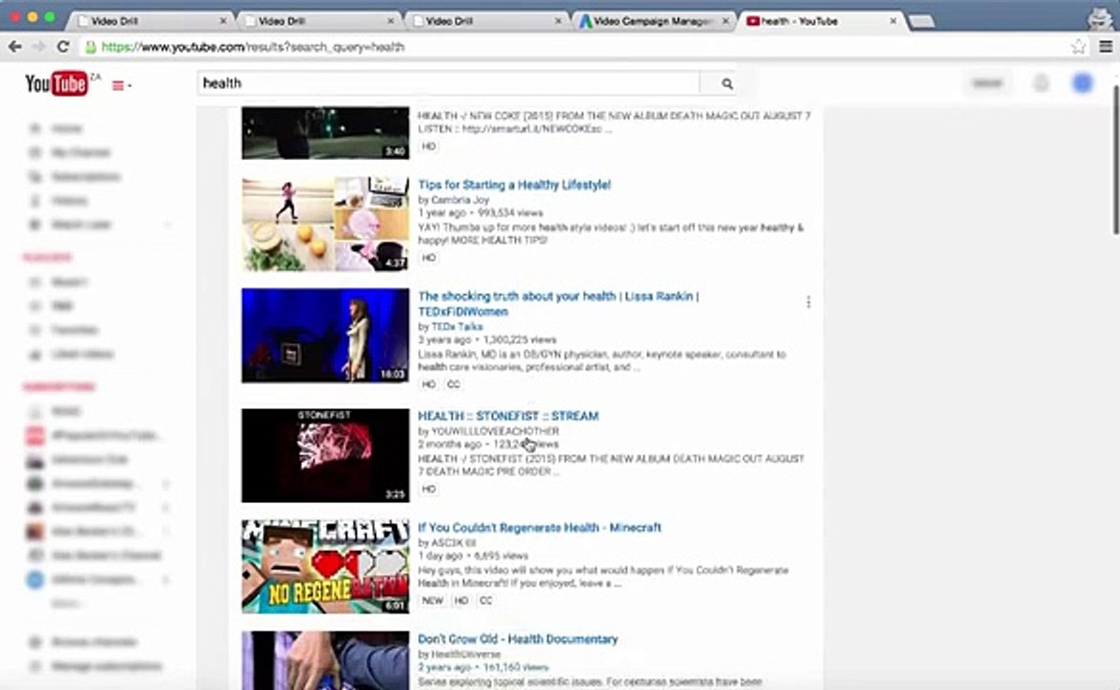Open Chrome hamburger menu
This screenshot has width=1120, height=690.
pyautogui.click(x=1105, y=47)
